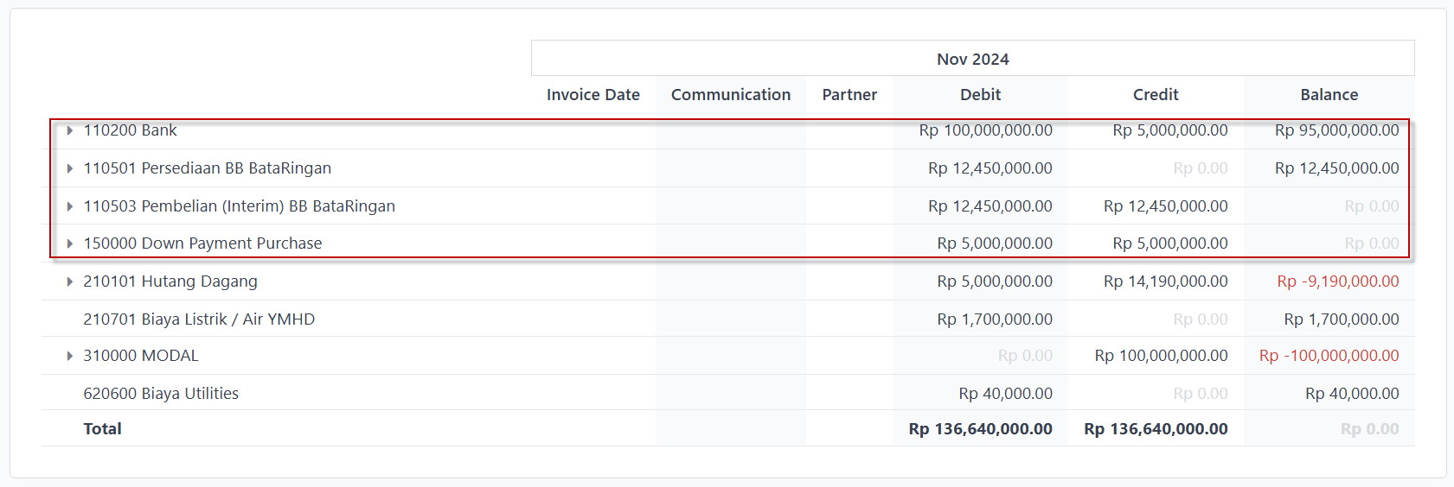Click the Credit column header
The width and height of the screenshot is (1454, 487).
tap(1156, 95)
